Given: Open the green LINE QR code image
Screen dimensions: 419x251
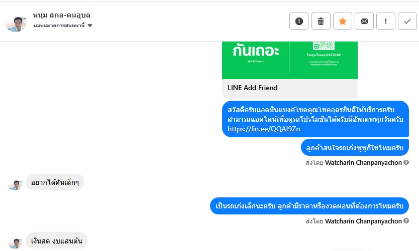Looking at the screenshot, I should coord(289,60).
